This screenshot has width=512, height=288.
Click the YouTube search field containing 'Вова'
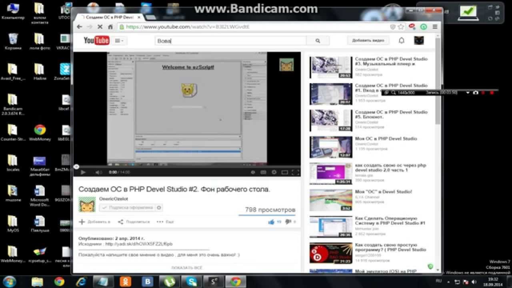tap(231, 41)
